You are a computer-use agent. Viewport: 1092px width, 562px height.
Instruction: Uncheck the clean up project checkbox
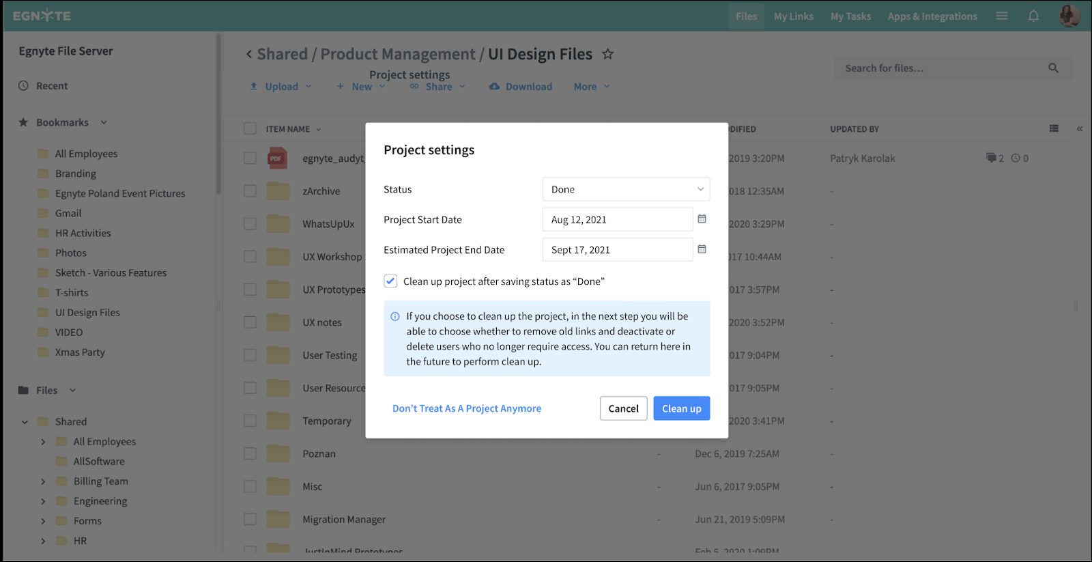[x=390, y=281]
